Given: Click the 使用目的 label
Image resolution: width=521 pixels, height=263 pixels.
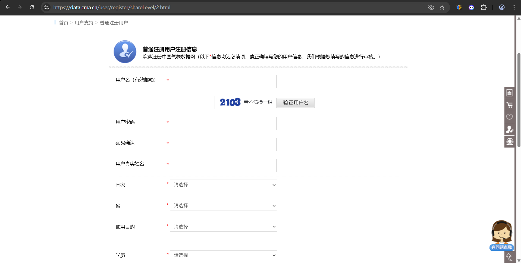Looking at the screenshot, I should 125,227.
